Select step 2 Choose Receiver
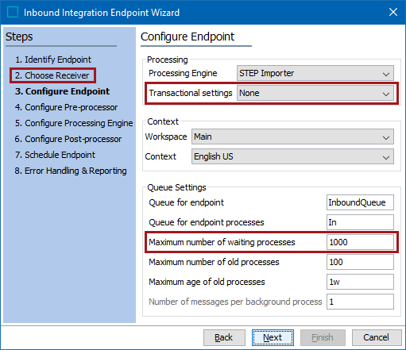The width and height of the screenshot is (406, 350). pyautogui.click(x=52, y=75)
